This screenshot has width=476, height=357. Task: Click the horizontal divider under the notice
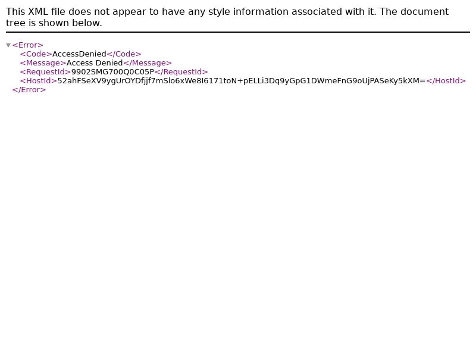238,32
